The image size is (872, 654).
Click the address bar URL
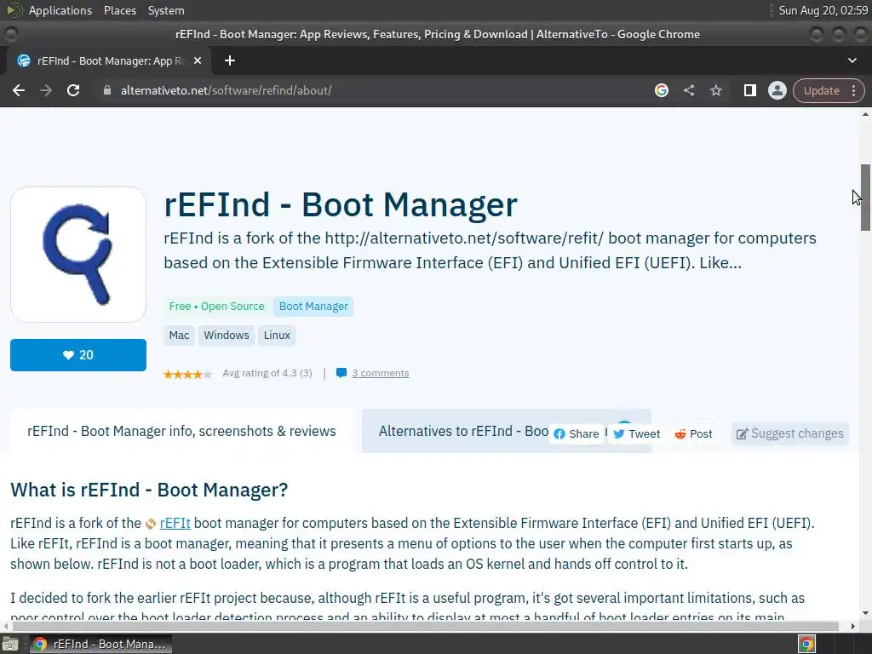point(226,90)
